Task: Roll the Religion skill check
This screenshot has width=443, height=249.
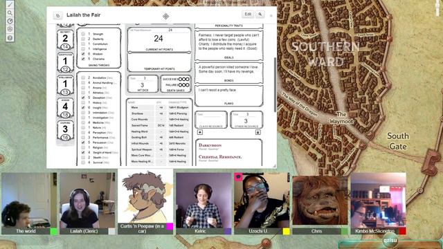Action: [98, 147]
